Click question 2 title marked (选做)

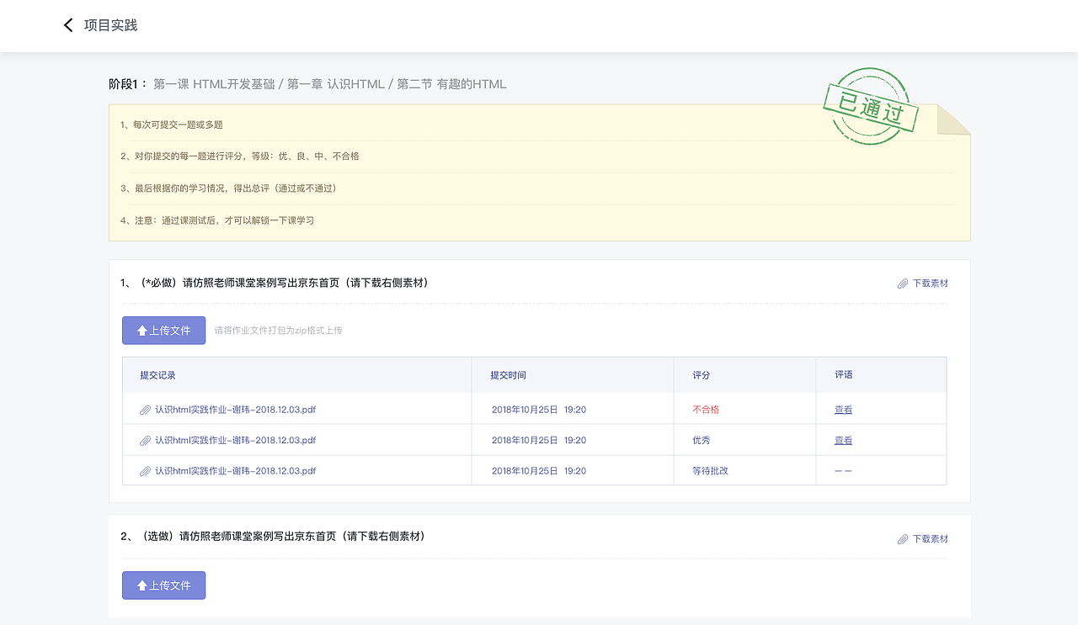pos(273,536)
